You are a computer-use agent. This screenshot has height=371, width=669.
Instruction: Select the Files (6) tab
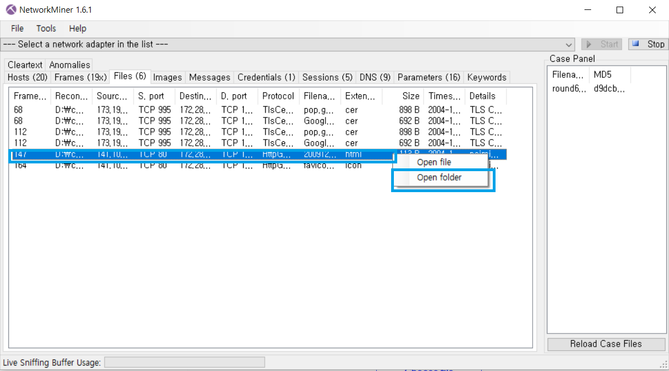130,76
